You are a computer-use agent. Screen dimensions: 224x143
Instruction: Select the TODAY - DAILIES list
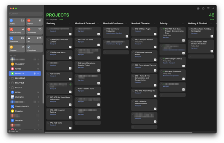(x=25, y=106)
